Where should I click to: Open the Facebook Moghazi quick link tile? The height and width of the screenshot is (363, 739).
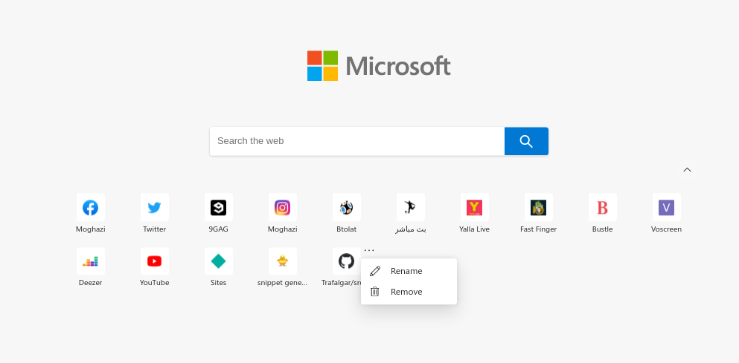(91, 207)
